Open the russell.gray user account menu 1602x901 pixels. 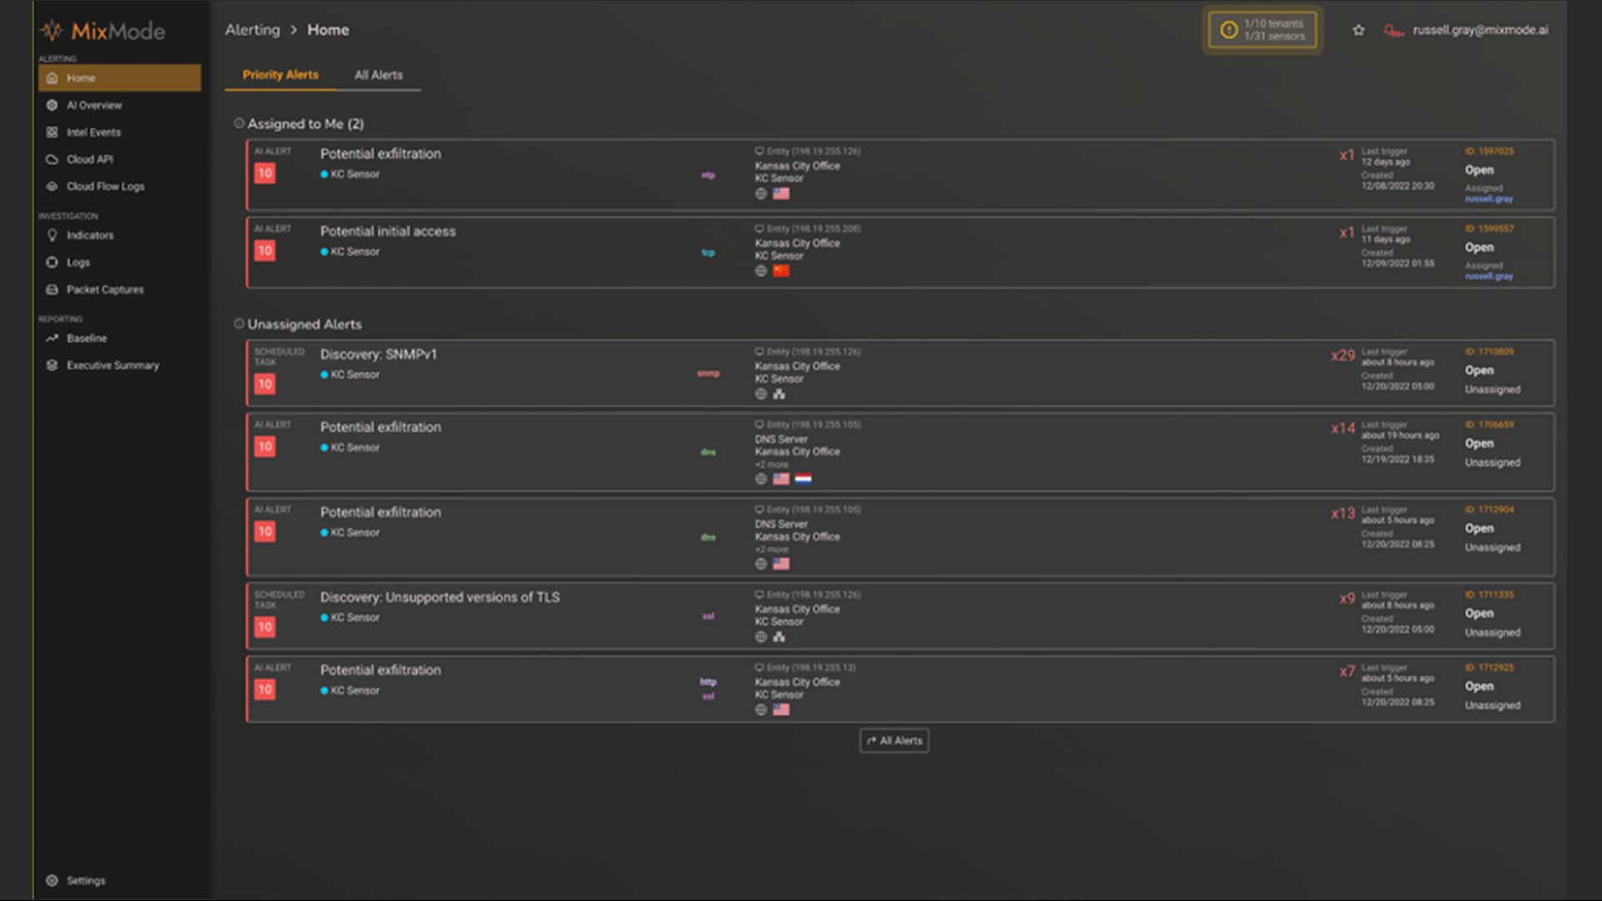point(1479,30)
